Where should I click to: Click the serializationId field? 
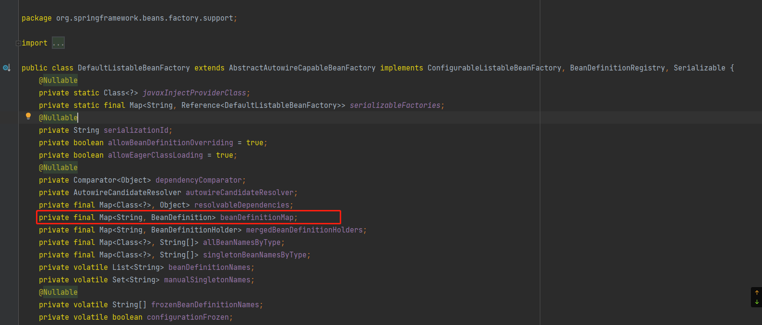pyautogui.click(x=136, y=130)
